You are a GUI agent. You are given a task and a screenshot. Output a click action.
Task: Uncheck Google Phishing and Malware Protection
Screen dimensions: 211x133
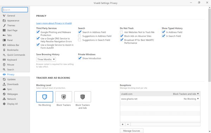[38, 32]
